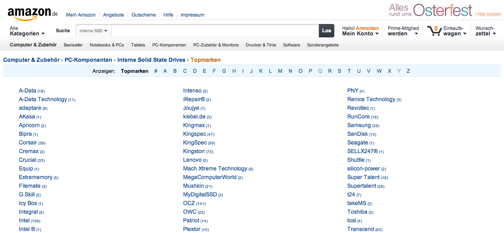
Task: Go to Sonderangebote in the navigation bar
Action: [x=322, y=45]
